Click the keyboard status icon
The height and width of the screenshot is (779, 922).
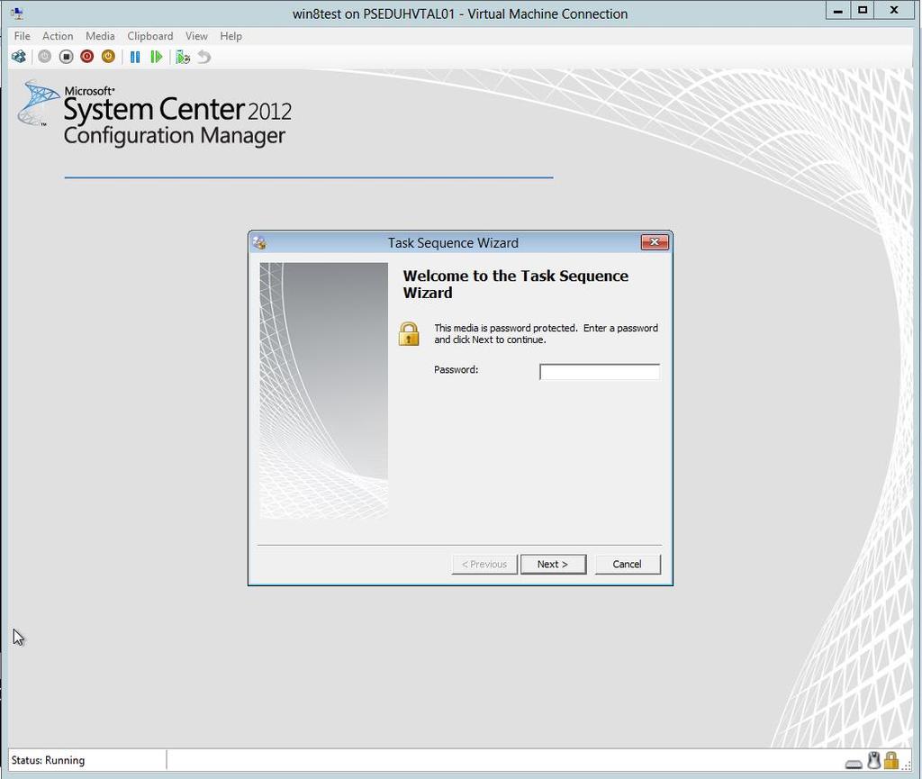coord(854,764)
